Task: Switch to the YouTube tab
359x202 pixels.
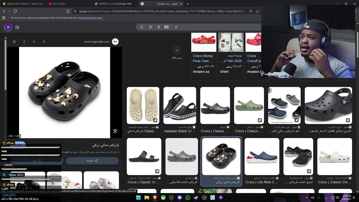Action: [69, 4]
